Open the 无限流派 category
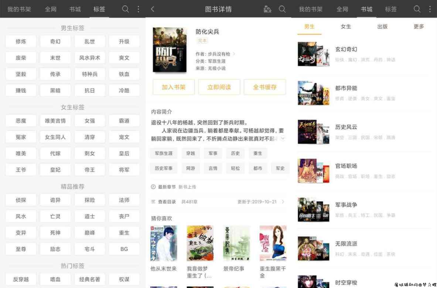 (364, 249)
